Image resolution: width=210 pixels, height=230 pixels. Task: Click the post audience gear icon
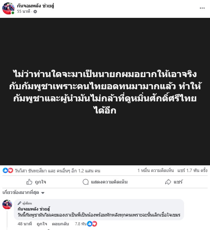pyautogui.click(x=35, y=11)
